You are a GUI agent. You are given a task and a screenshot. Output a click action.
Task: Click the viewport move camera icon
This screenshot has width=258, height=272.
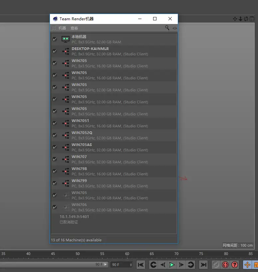click(x=235, y=19)
